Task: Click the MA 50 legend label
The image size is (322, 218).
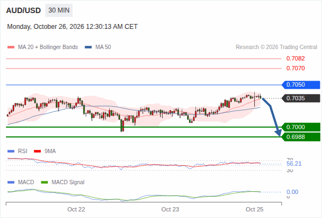Action: [x=103, y=47]
